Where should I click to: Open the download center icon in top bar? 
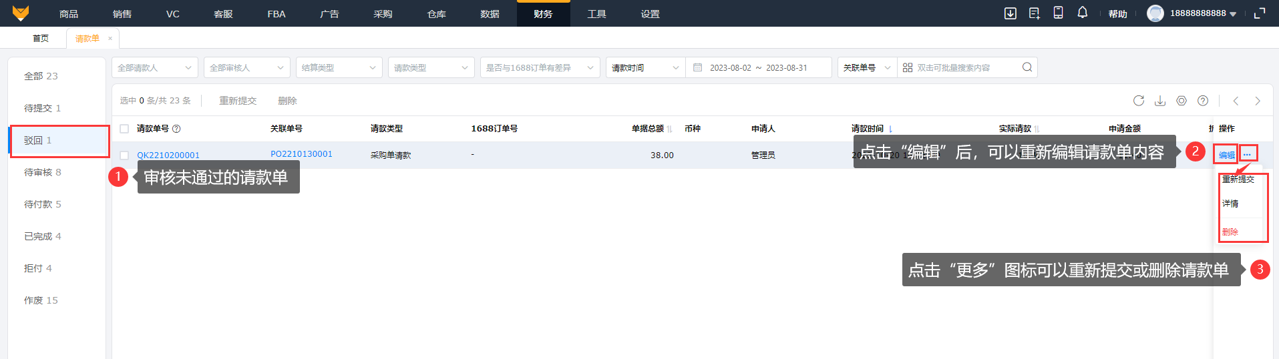(x=1011, y=13)
